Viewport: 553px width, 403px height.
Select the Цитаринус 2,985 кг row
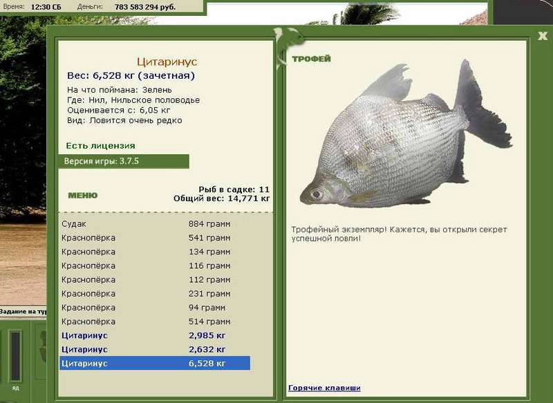pyautogui.click(x=155, y=335)
